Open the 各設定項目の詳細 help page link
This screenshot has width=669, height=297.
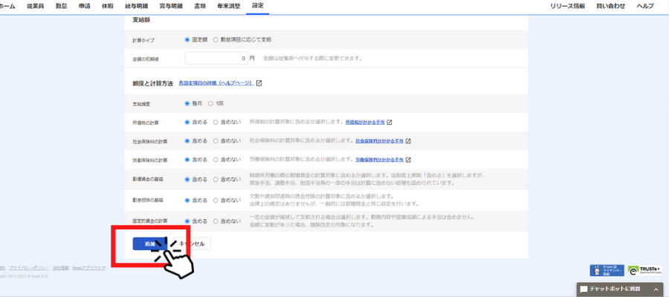pos(216,83)
